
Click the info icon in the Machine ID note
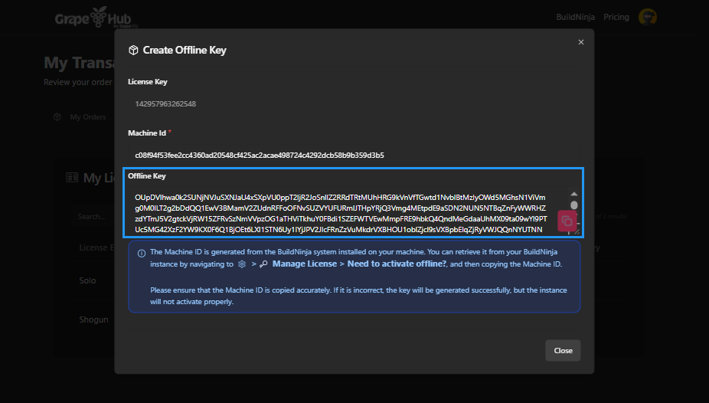point(142,254)
